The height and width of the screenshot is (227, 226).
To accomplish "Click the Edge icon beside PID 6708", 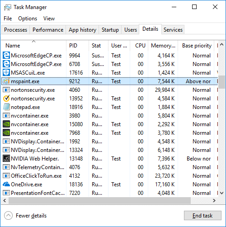I will coord(6,64).
